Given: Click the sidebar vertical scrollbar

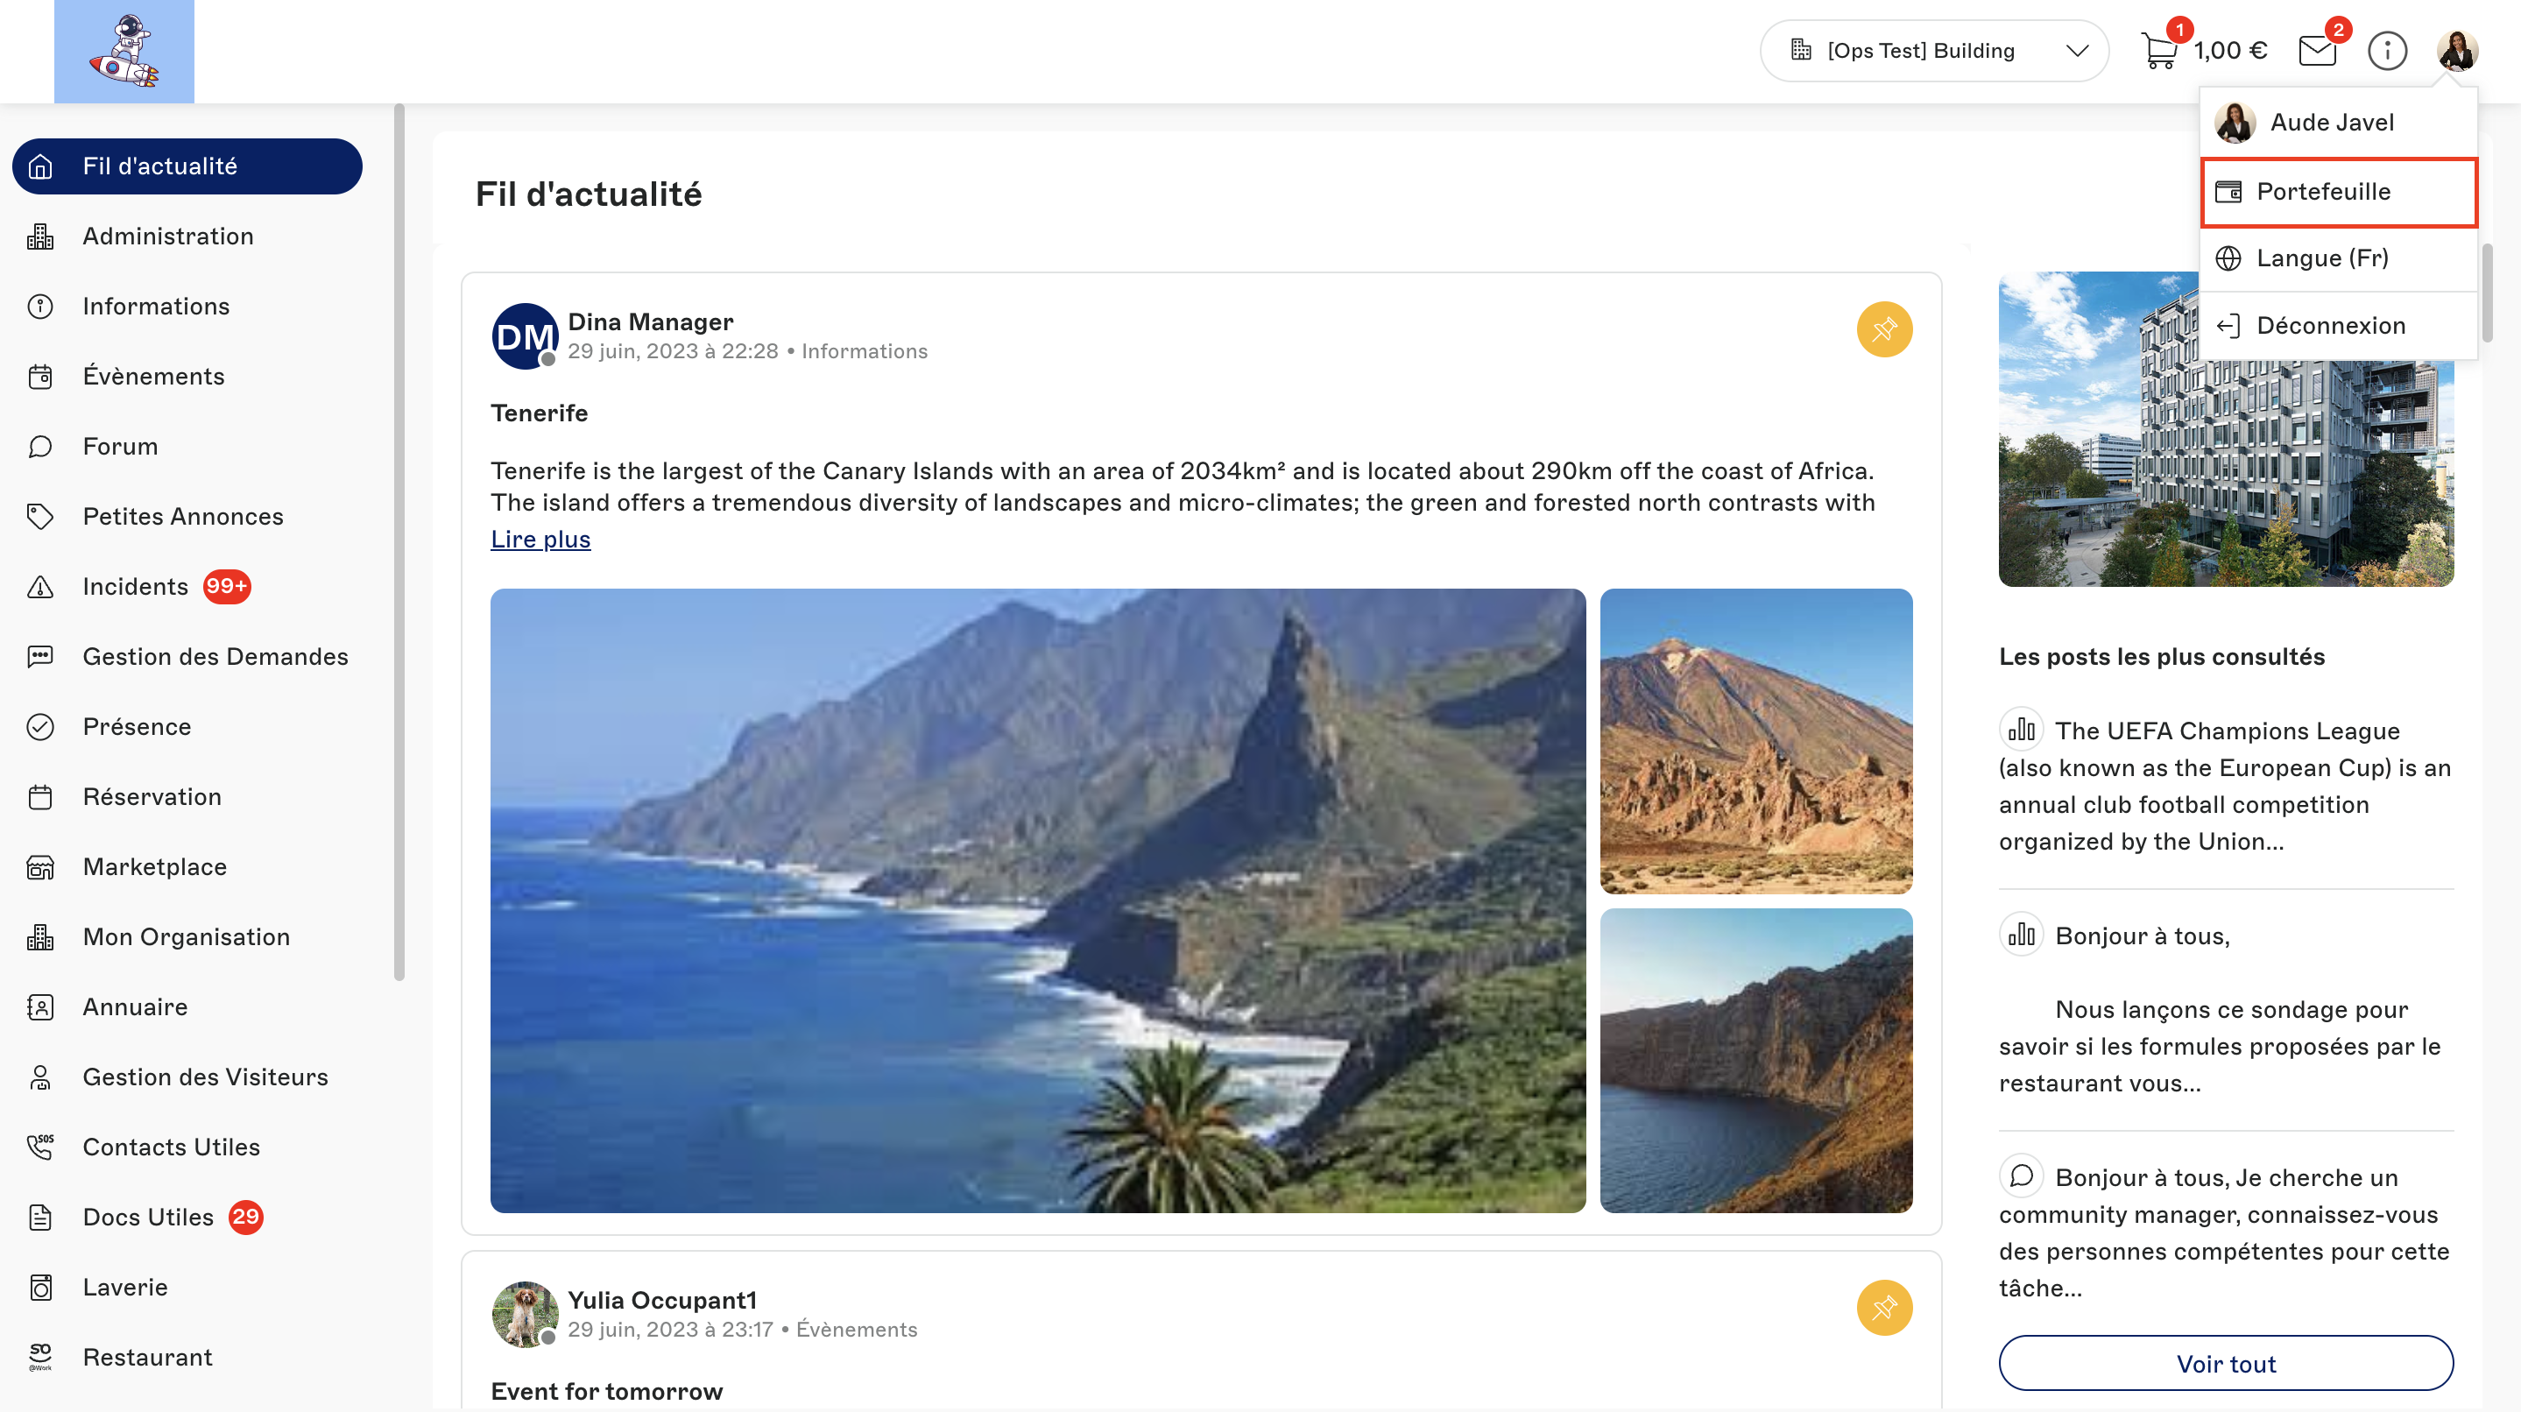Looking at the screenshot, I should point(399,543).
